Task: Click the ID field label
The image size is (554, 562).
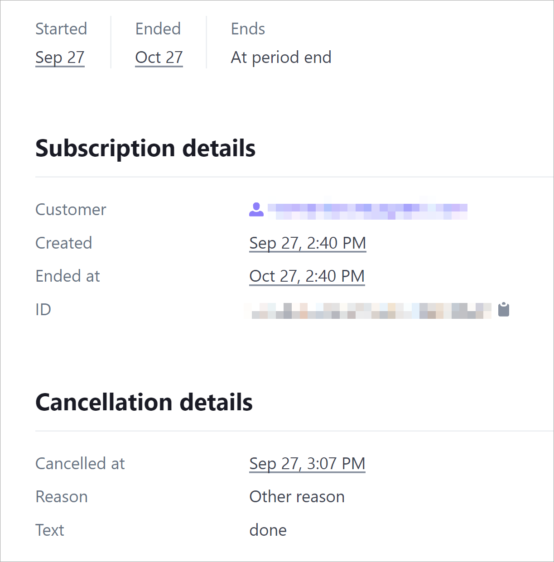Action: click(x=43, y=310)
